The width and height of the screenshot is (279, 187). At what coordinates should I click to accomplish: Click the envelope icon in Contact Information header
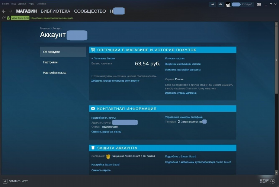[93, 108]
